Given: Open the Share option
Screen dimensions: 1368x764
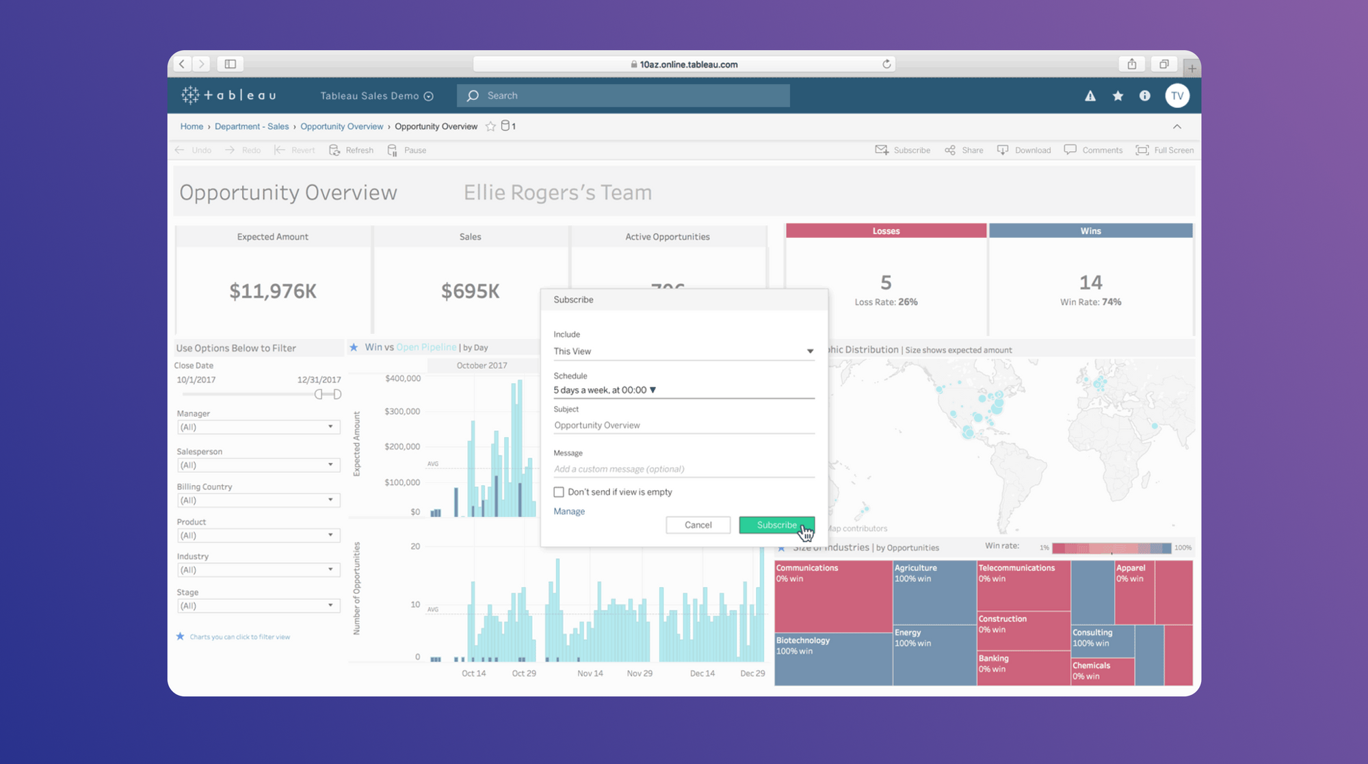Looking at the screenshot, I should tap(964, 150).
